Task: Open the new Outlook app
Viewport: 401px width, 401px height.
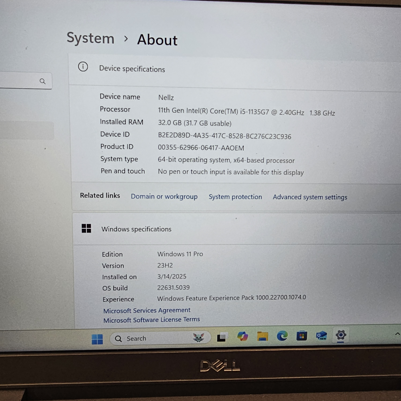Action: (x=321, y=336)
